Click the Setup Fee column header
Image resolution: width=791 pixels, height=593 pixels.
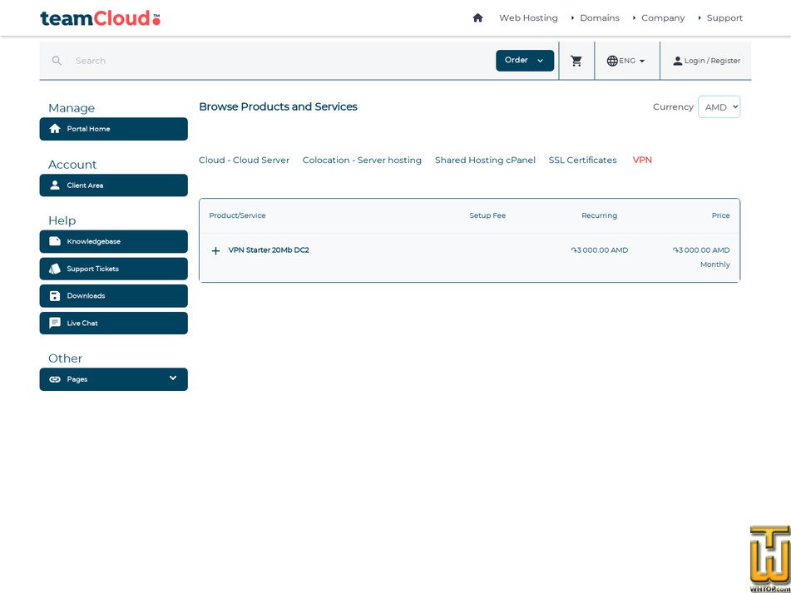pos(487,215)
